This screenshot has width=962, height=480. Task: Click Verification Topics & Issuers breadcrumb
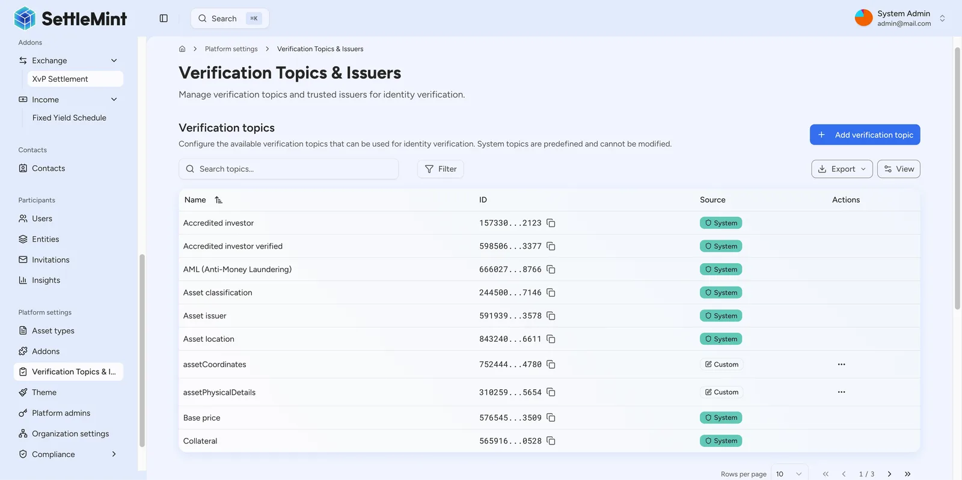point(320,49)
